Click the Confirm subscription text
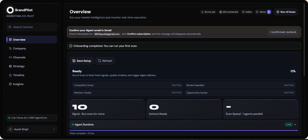The height and width of the screenshot is (140, 308). [x=139, y=34]
